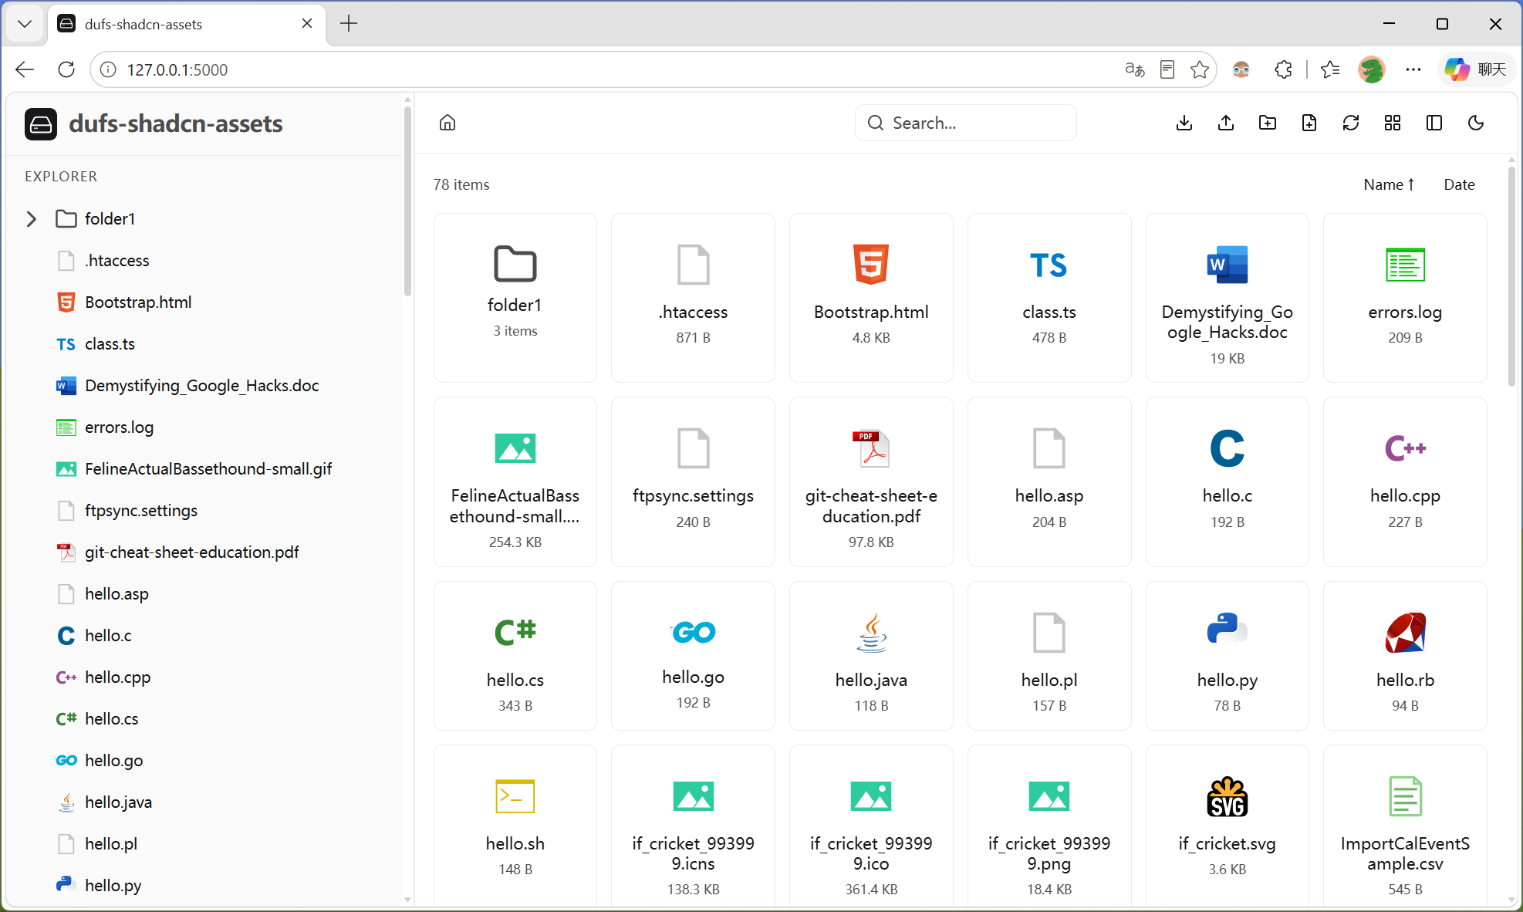The height and width of the screenshot is (912, 1523).
Task: Click the upload icon in the toolbar
Action: (1226, 123)
